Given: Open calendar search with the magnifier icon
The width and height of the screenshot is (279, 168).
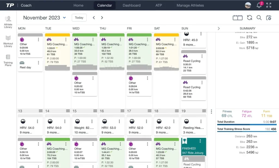Looking at the screenshot, I should [259, 17].
